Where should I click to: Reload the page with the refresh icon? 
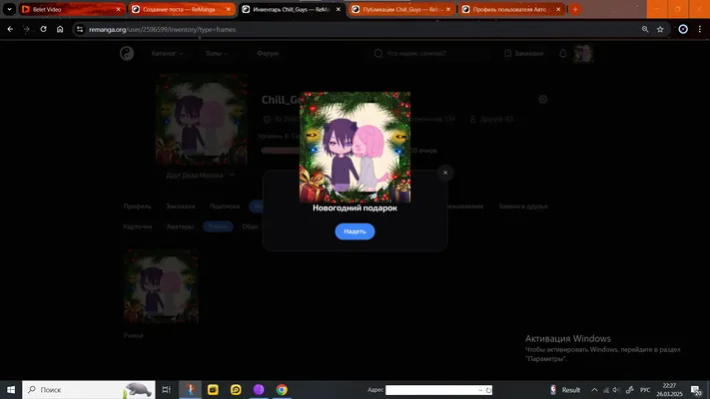click(44, 29)
